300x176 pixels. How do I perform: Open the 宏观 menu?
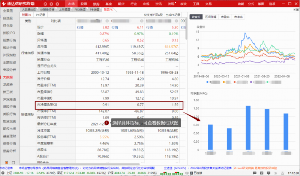146,4
